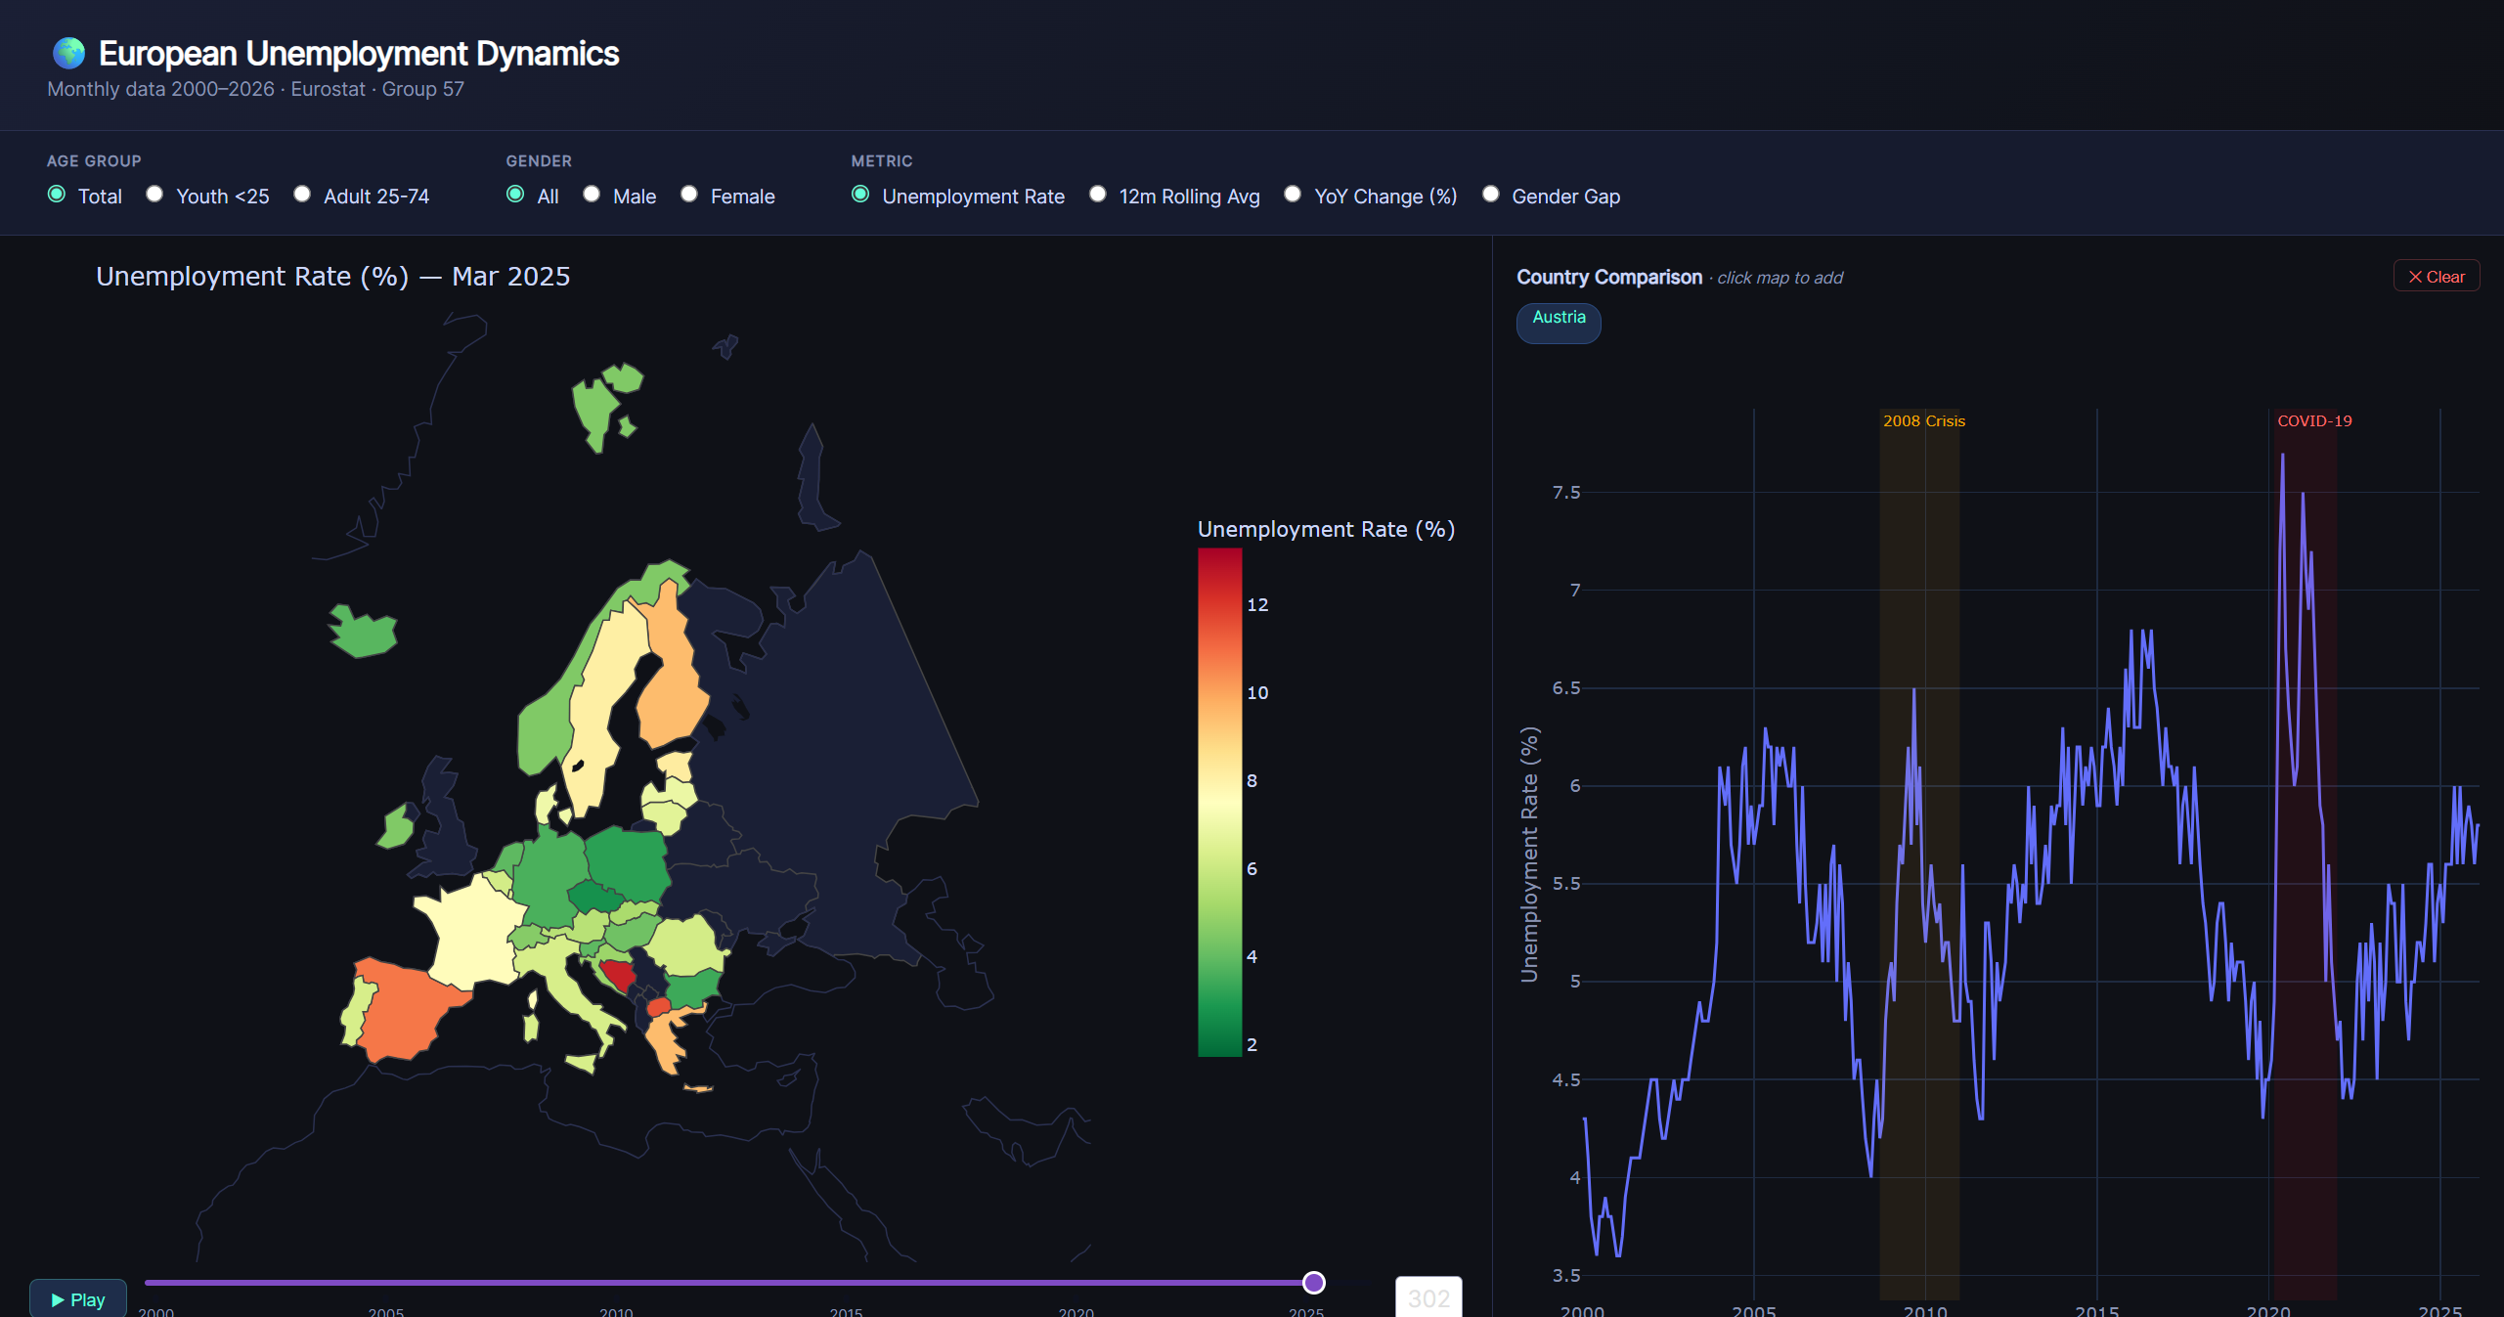This screenshot has height=1317, width=2504.
Task: Click Iceland on the map
Action: (364, 631)
